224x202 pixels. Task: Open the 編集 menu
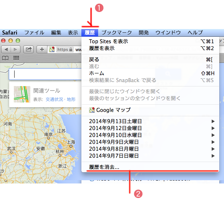(x=56, y=33)
